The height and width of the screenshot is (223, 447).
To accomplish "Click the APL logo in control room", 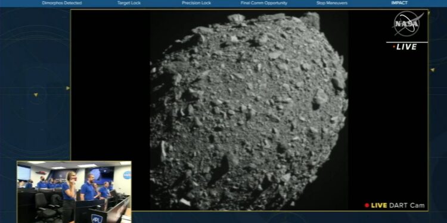I will pyautogui.click(x=97, y=219).
